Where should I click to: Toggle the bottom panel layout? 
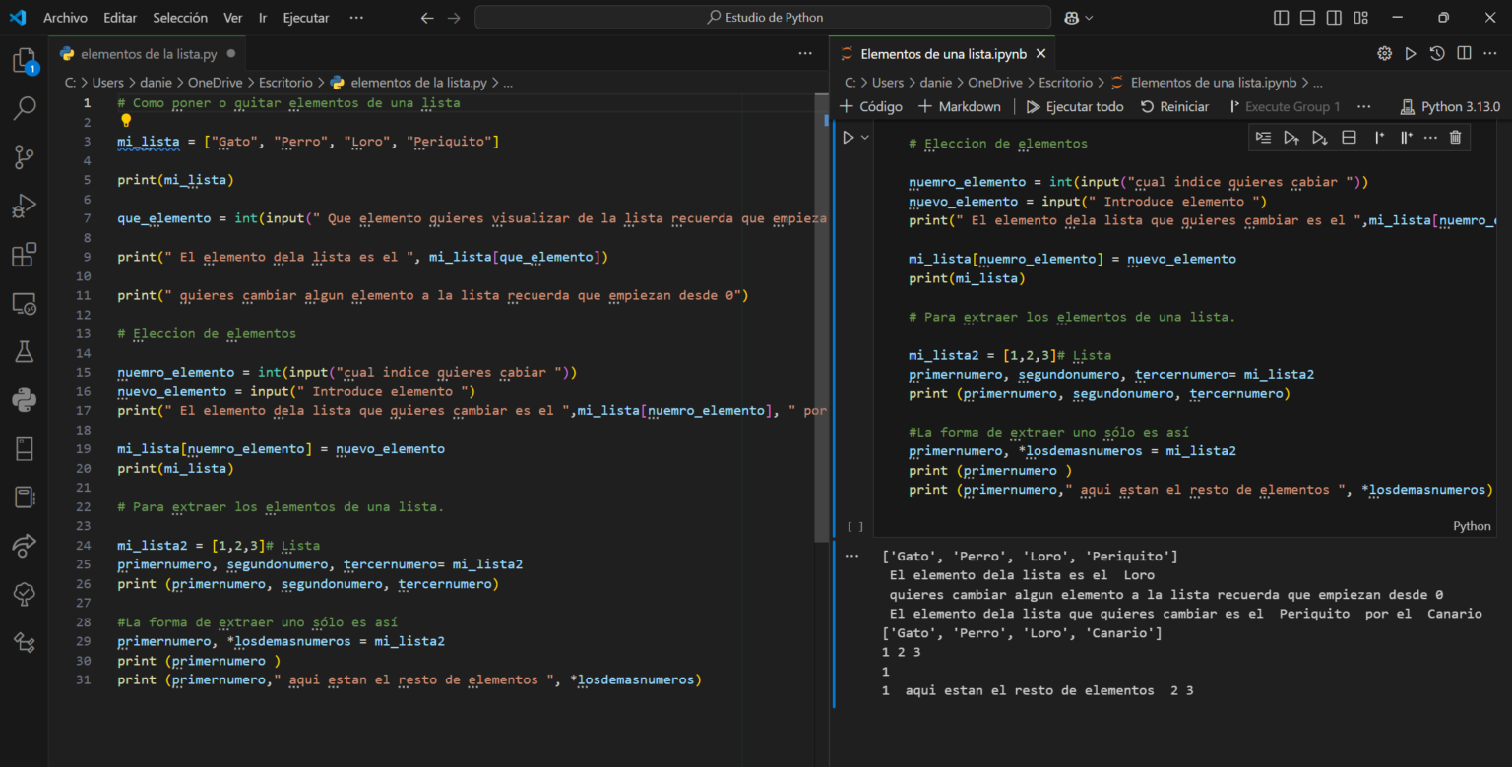click(1307, 18)
